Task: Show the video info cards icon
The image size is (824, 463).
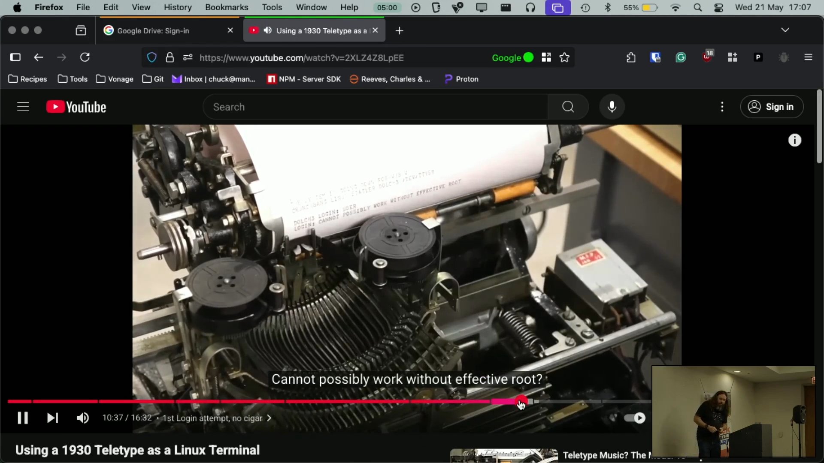Action: pos(795,140)
